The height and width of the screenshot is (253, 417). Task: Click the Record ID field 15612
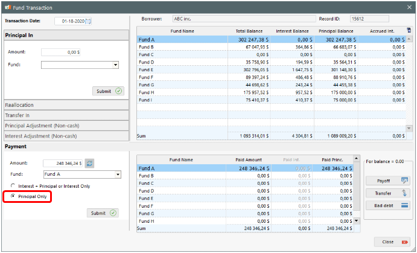coord(369,19)
